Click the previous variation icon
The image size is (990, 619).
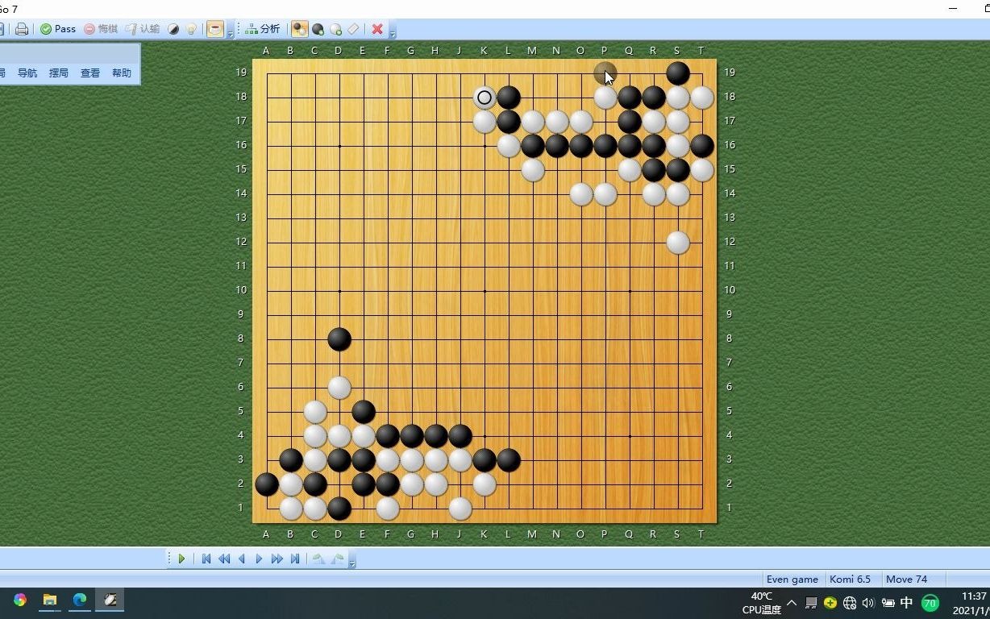click(x=318, y=559)
